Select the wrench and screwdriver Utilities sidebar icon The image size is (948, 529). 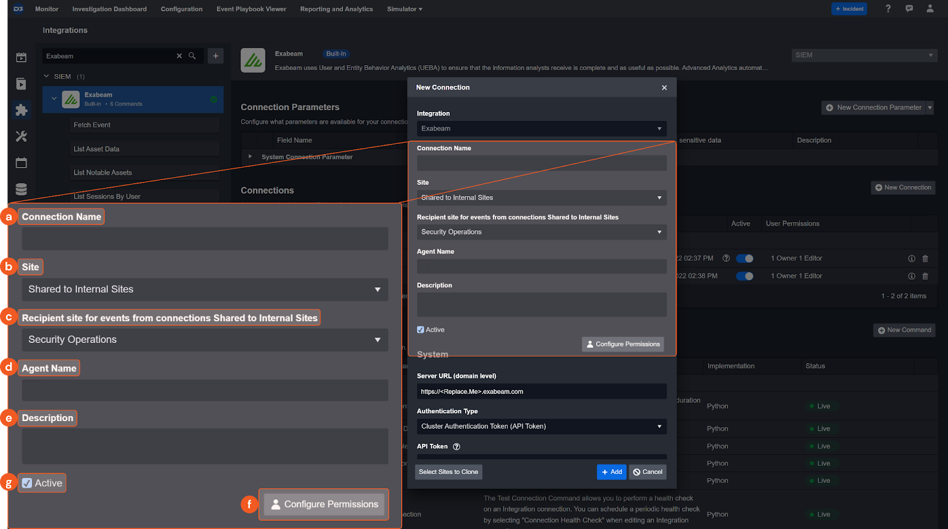[21, 136]
